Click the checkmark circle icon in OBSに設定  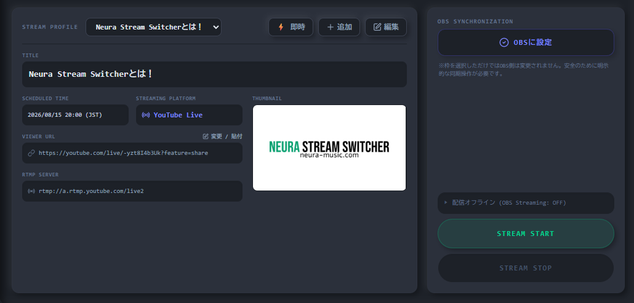click(504, 42)
